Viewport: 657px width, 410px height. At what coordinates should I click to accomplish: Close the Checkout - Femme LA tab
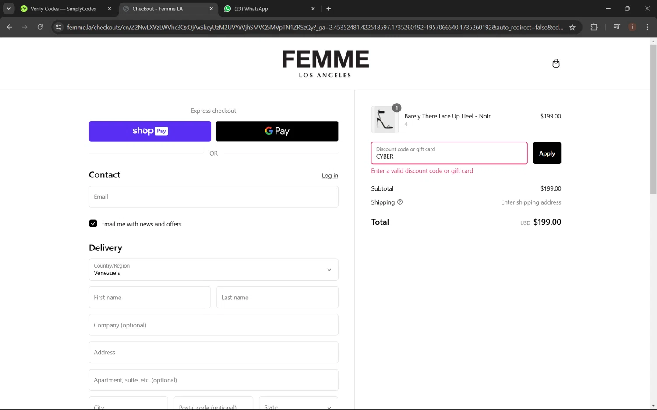[211, 9]
